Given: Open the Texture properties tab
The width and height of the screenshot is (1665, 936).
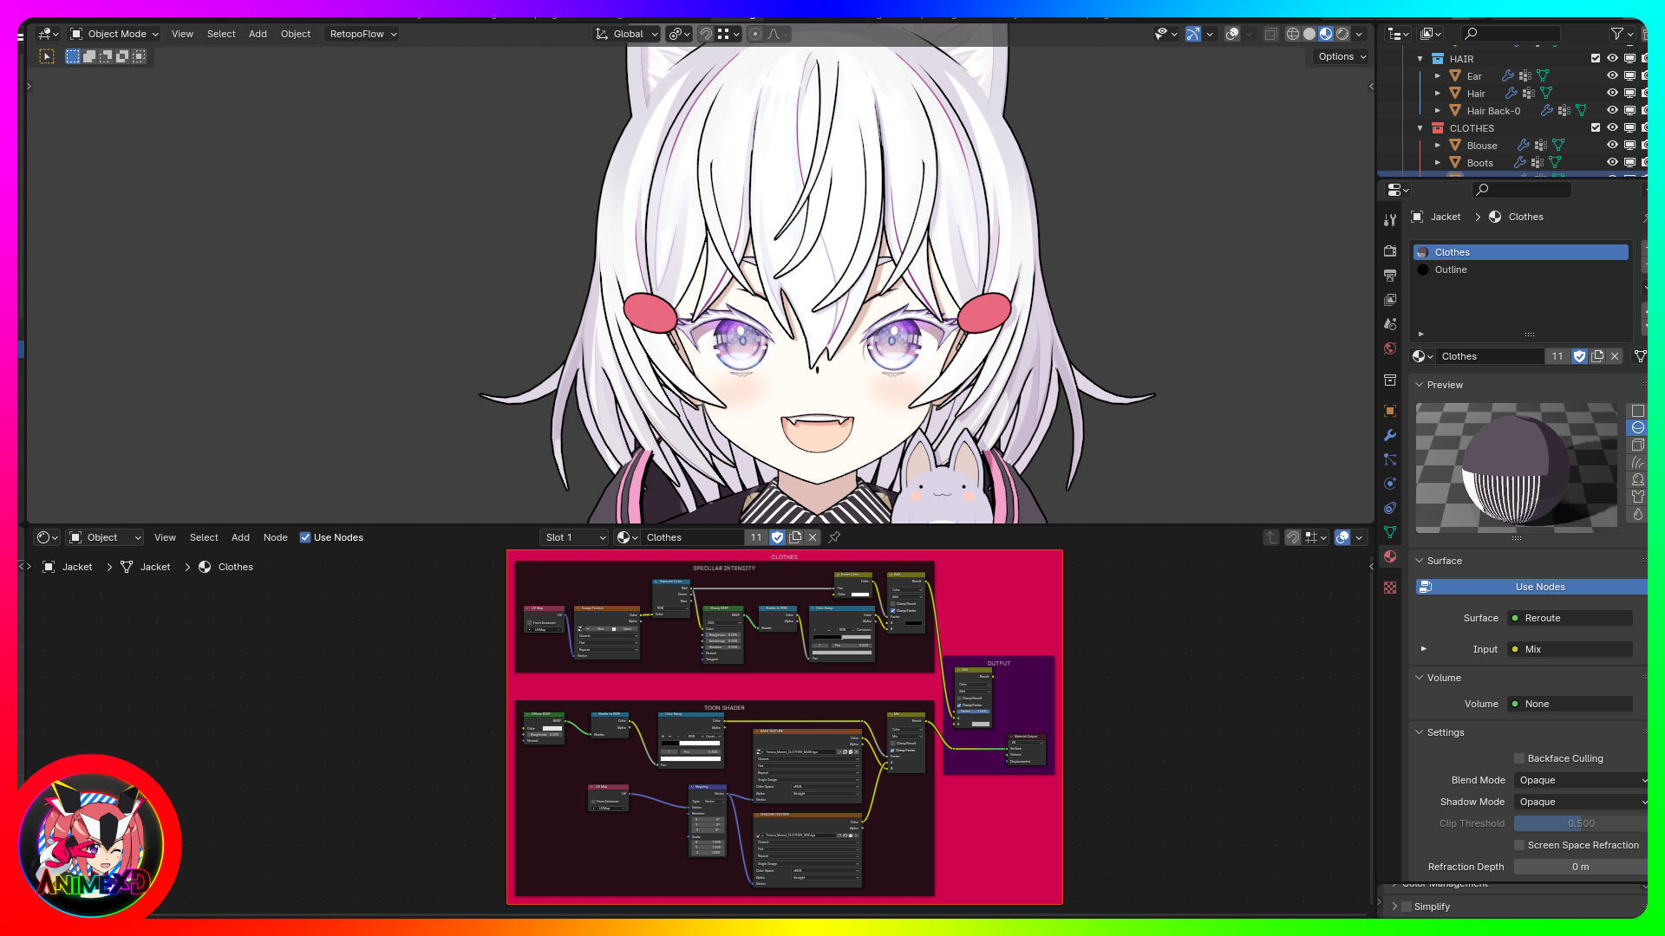Looking at the screenshot, I should pyautogui.click(x=1390, y=588).
